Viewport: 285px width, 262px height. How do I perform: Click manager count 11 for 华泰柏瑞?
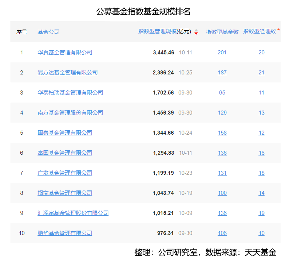click(261, 93)
